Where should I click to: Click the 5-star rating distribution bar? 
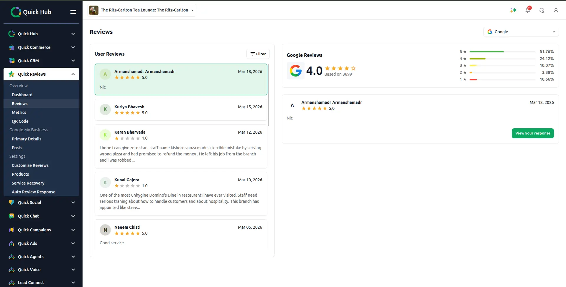pos(502,52)
